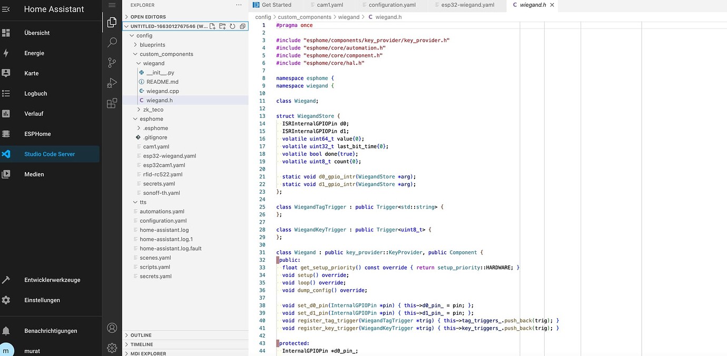The image size is (727, 356).
Task: Expand the OUTLINE section
Action: 141,335
